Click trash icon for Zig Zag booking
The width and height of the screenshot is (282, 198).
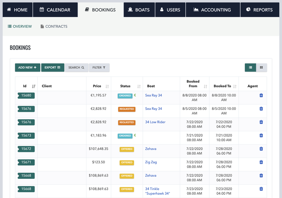[261, 162]
